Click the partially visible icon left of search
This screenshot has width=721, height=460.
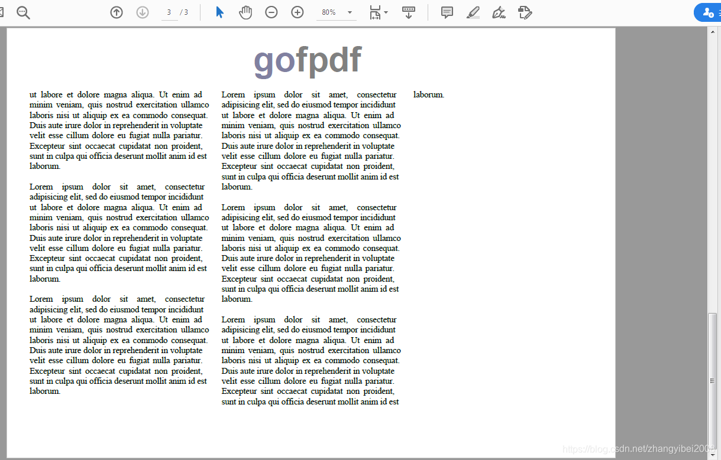[2, 12]
